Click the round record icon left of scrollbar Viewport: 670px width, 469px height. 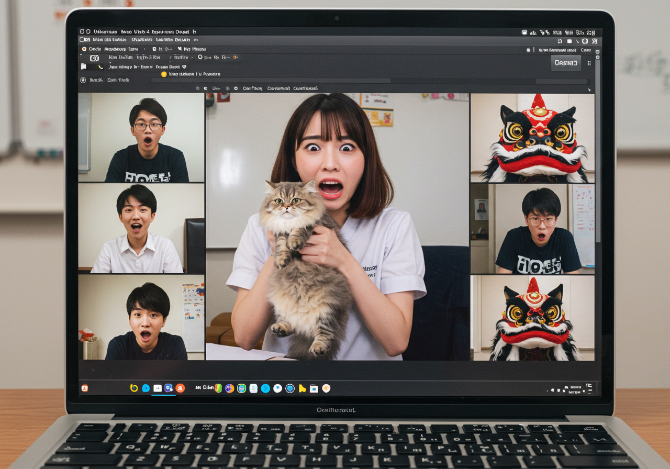click(x=83, y=80)
